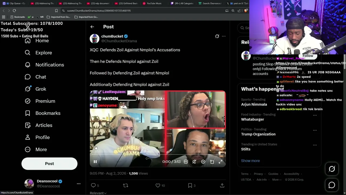Click the 1,596 Views count
Viewport: 346px width, 195px height.
click(x=138, y=173)
